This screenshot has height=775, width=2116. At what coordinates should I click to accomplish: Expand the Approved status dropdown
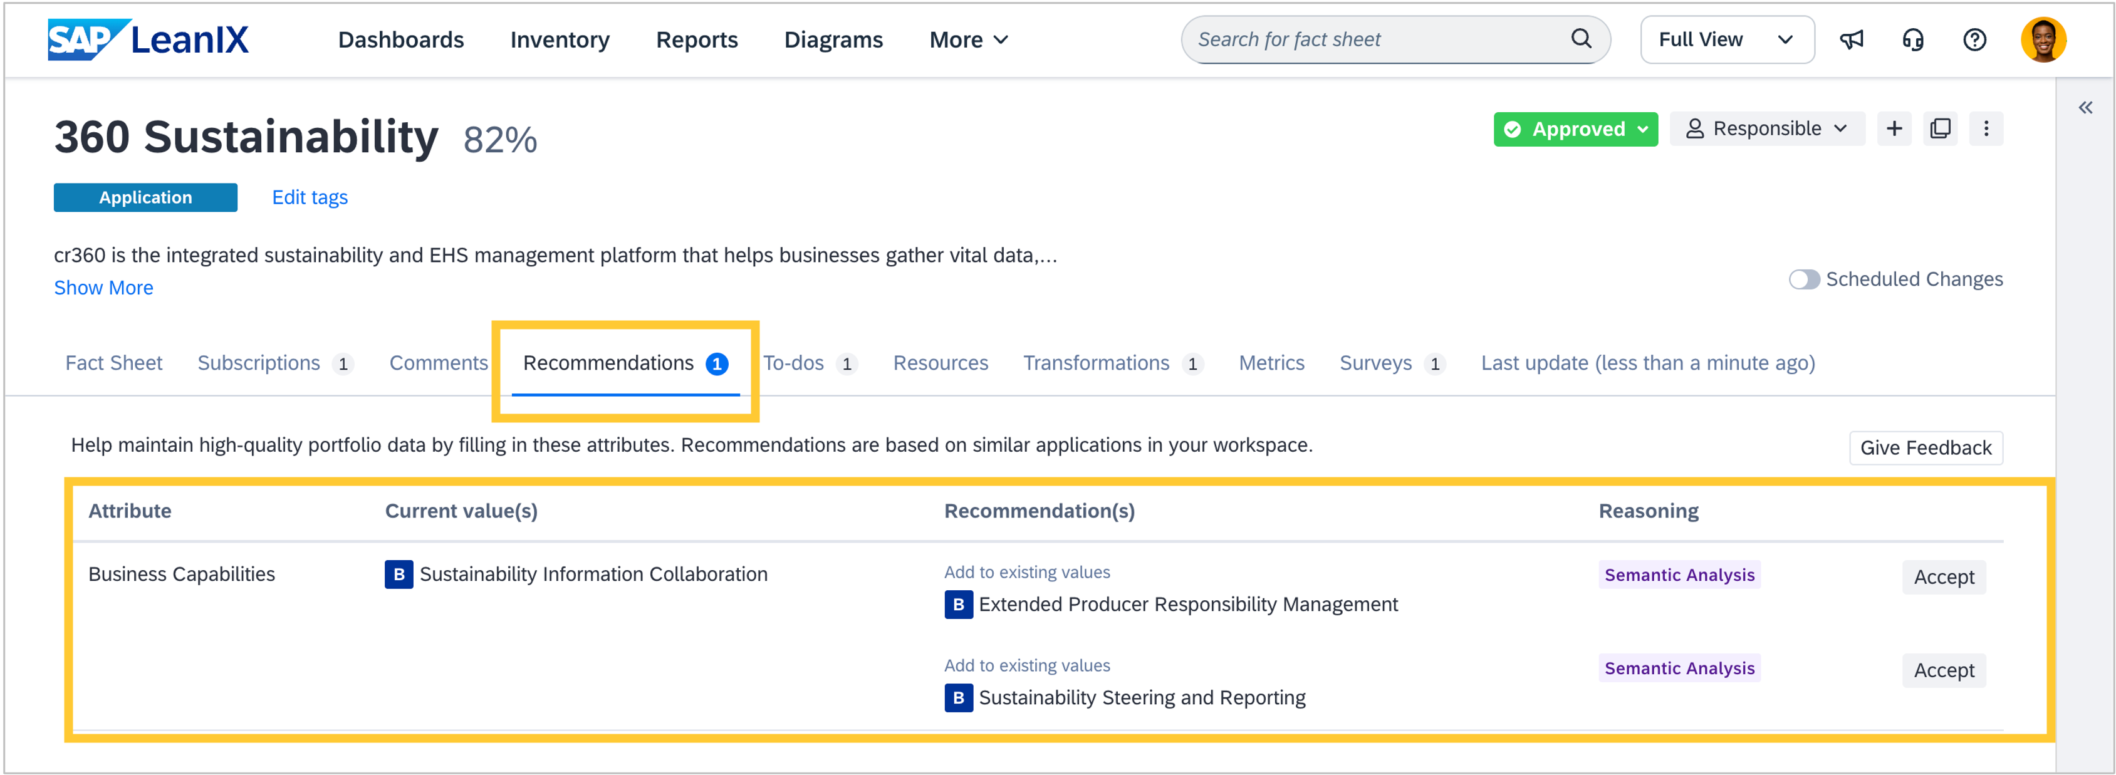[1575, 129]
